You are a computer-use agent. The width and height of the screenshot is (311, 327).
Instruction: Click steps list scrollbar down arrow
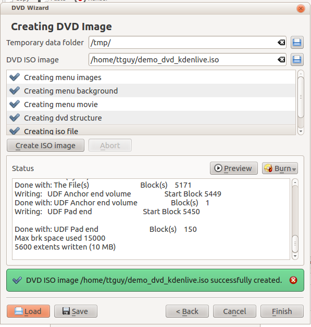coord(301,132)
